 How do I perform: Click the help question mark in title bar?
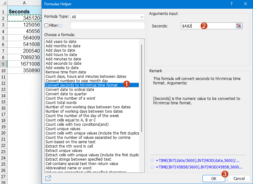coord(231,4)
